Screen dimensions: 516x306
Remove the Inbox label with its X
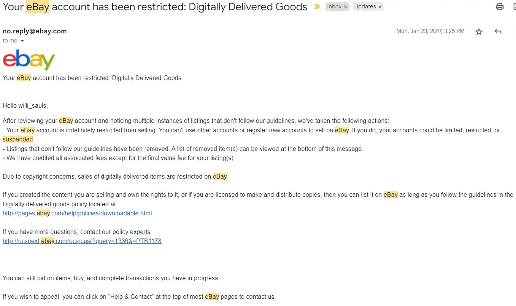[x=345, y=7]
